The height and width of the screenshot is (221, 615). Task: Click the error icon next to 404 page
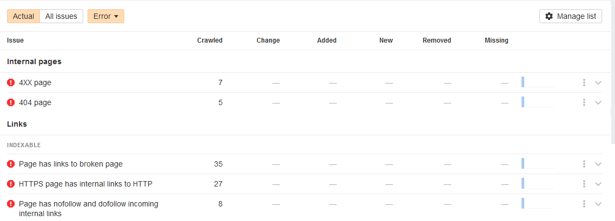coord(11,102)
